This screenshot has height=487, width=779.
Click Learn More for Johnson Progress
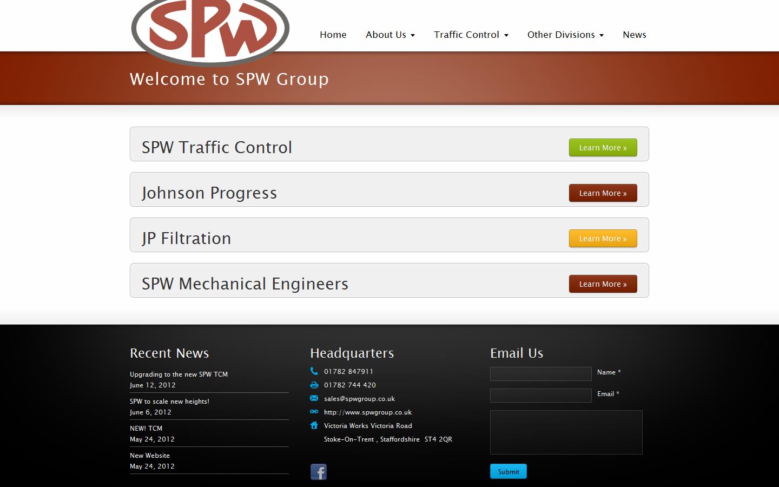[x=603, y=193]
